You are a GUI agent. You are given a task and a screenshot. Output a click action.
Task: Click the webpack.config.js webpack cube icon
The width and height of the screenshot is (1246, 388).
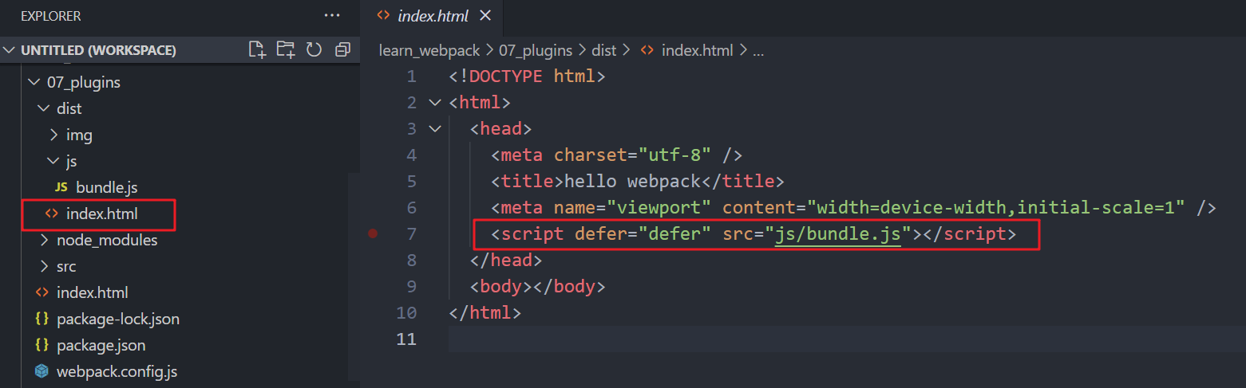42,371
